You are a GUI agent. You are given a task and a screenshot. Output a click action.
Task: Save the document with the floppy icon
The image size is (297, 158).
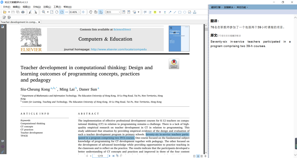[x=13, y=12]
